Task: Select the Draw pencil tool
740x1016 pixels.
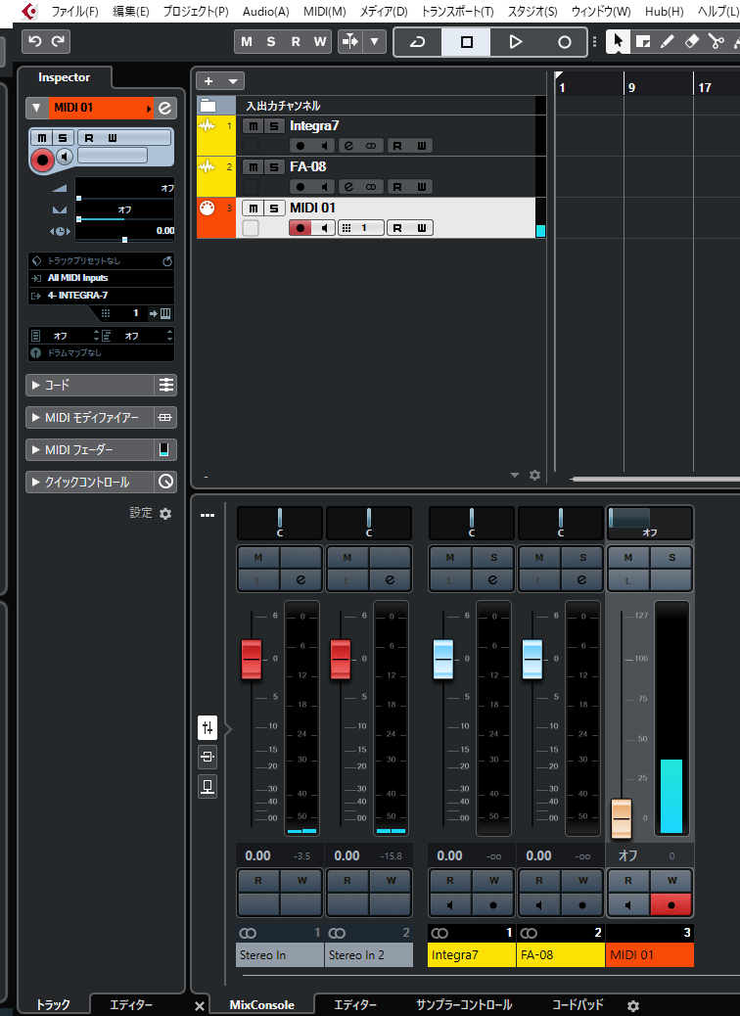Action: tap(667, 41)
